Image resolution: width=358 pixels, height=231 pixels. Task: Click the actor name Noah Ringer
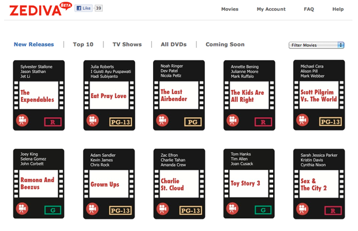coord(171,66)
